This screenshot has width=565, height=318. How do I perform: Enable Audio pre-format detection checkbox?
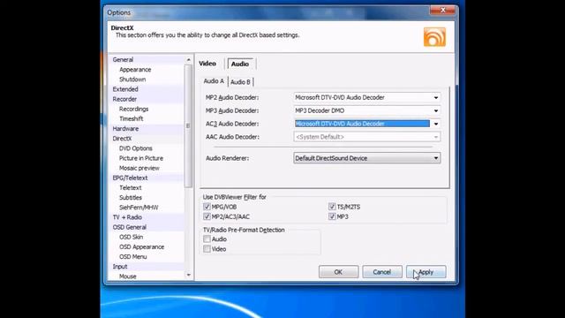tap(207, 239)
